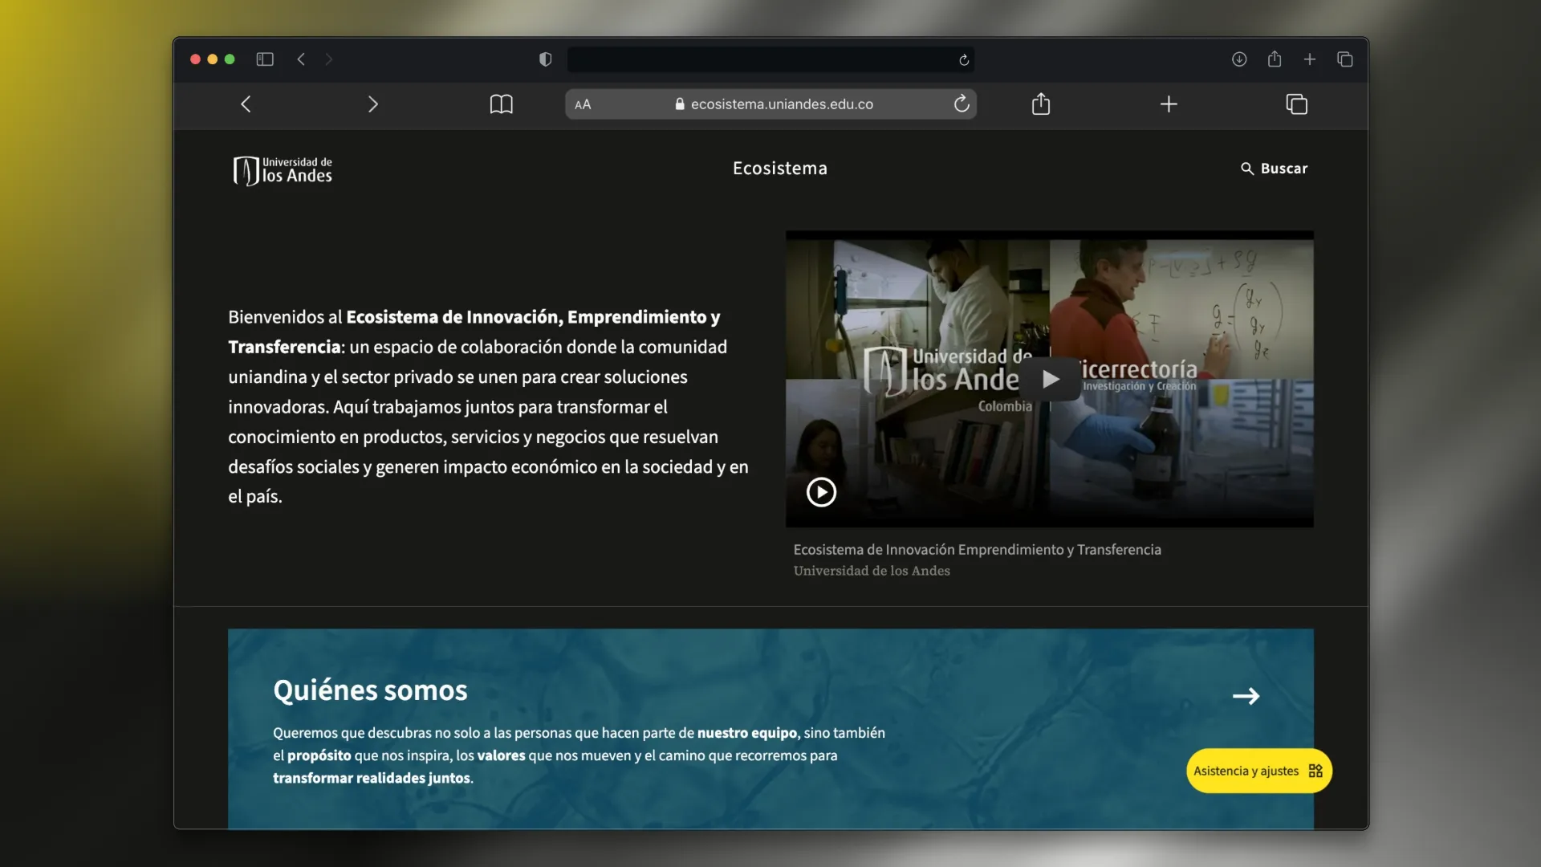Open the Quiénes somos heading
This screenshot has width=1541, height=867.
pyautogui.click(x=370, y=690)
